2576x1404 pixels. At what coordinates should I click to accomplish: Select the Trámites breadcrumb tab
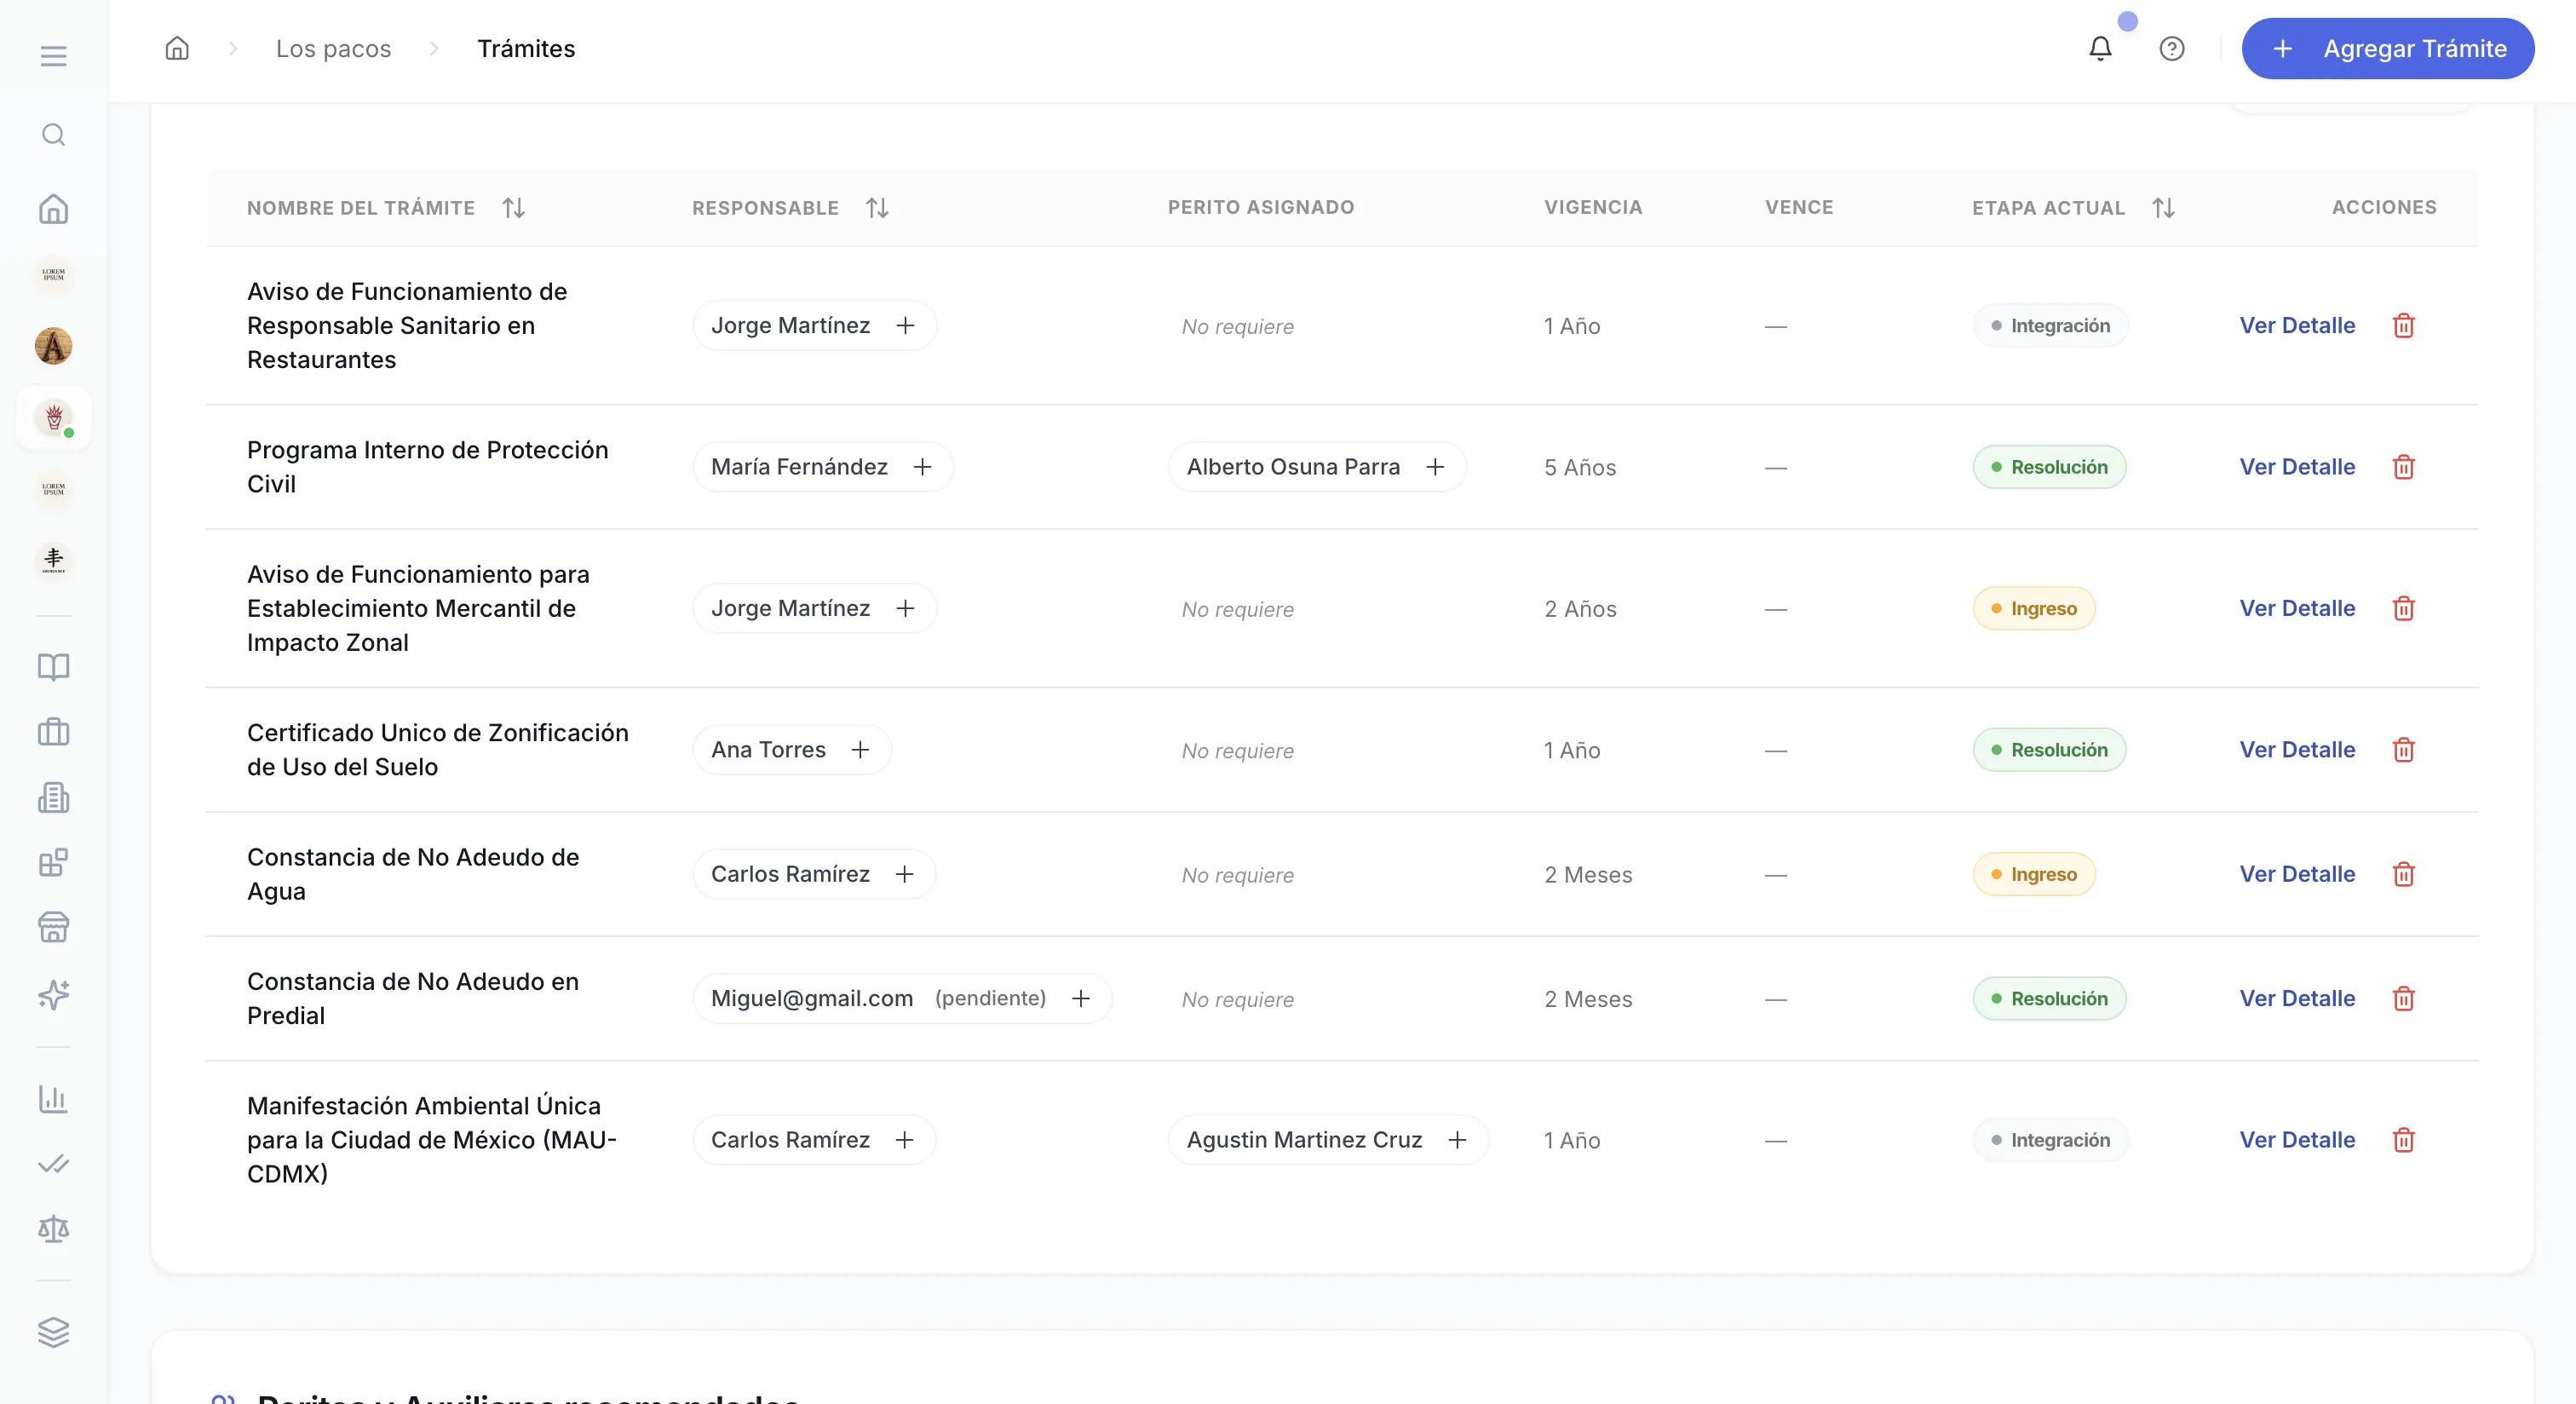tap(527, 48)
